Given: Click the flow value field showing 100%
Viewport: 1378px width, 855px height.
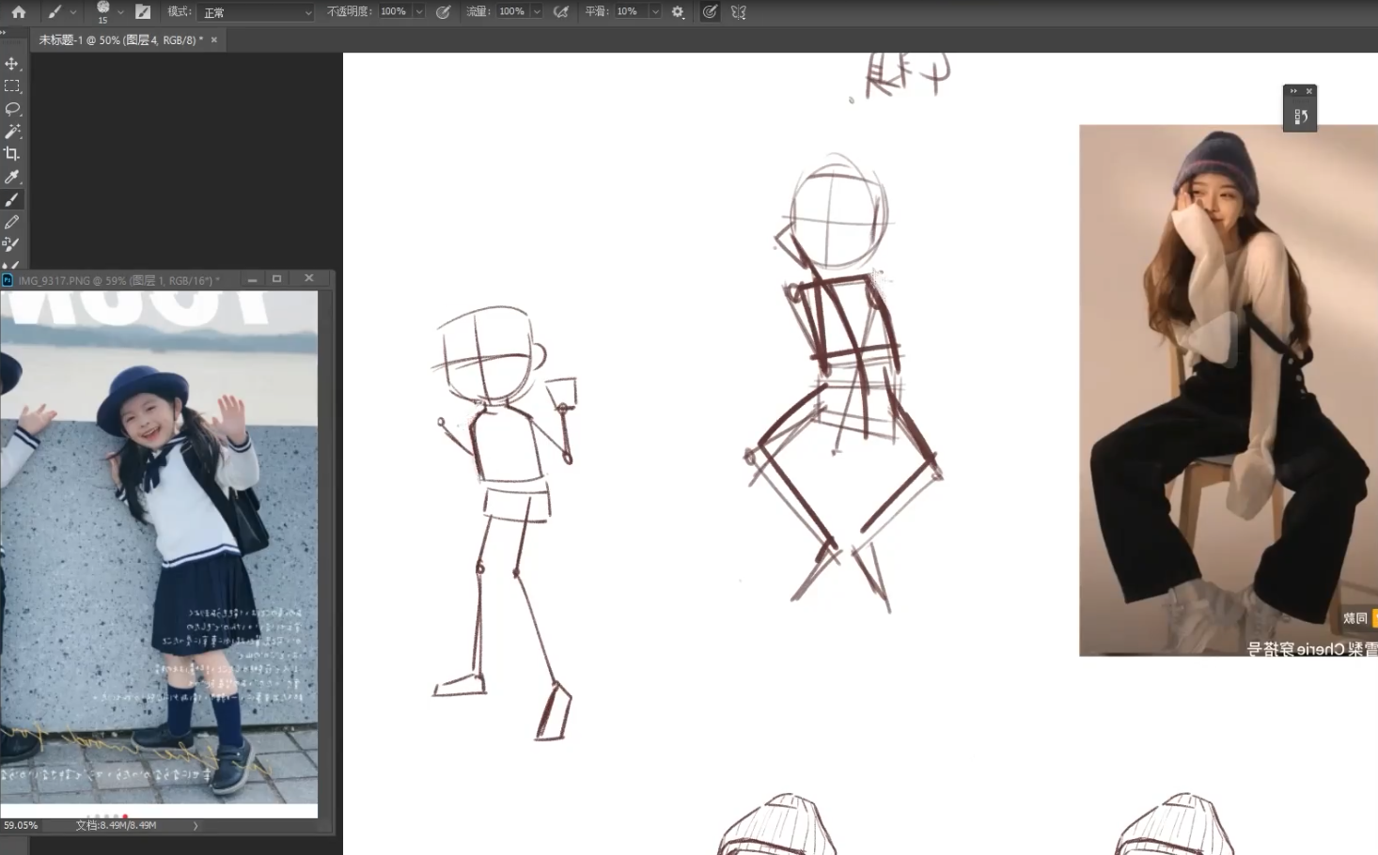Looking at the screenshot, I should click(x=512, y=12).
